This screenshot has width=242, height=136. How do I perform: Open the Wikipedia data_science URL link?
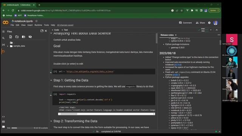[90, 71]
